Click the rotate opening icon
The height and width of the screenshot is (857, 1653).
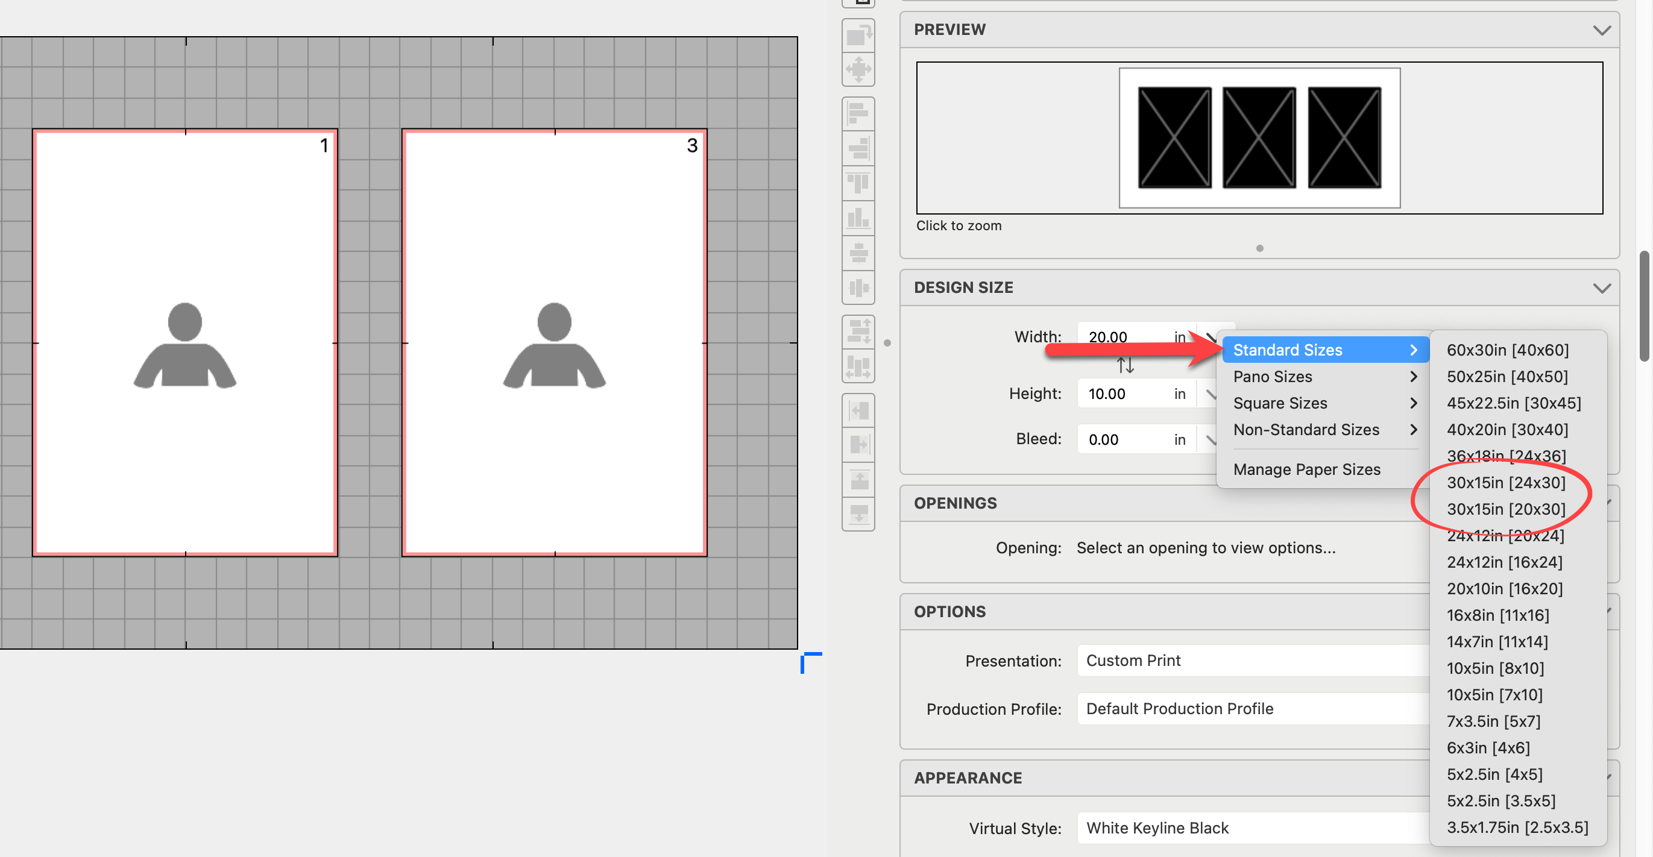click(858, 34)
